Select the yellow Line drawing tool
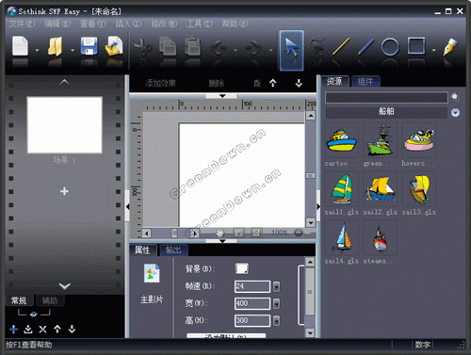 341,47
